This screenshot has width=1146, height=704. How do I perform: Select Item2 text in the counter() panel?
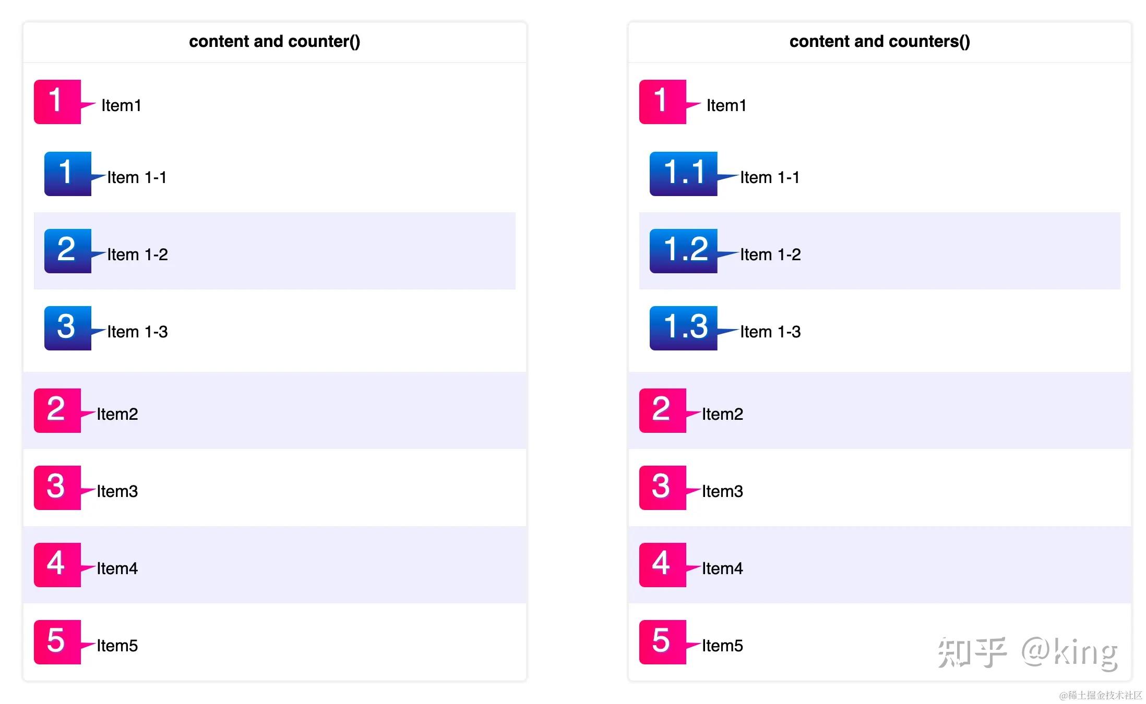click(117, 414)
